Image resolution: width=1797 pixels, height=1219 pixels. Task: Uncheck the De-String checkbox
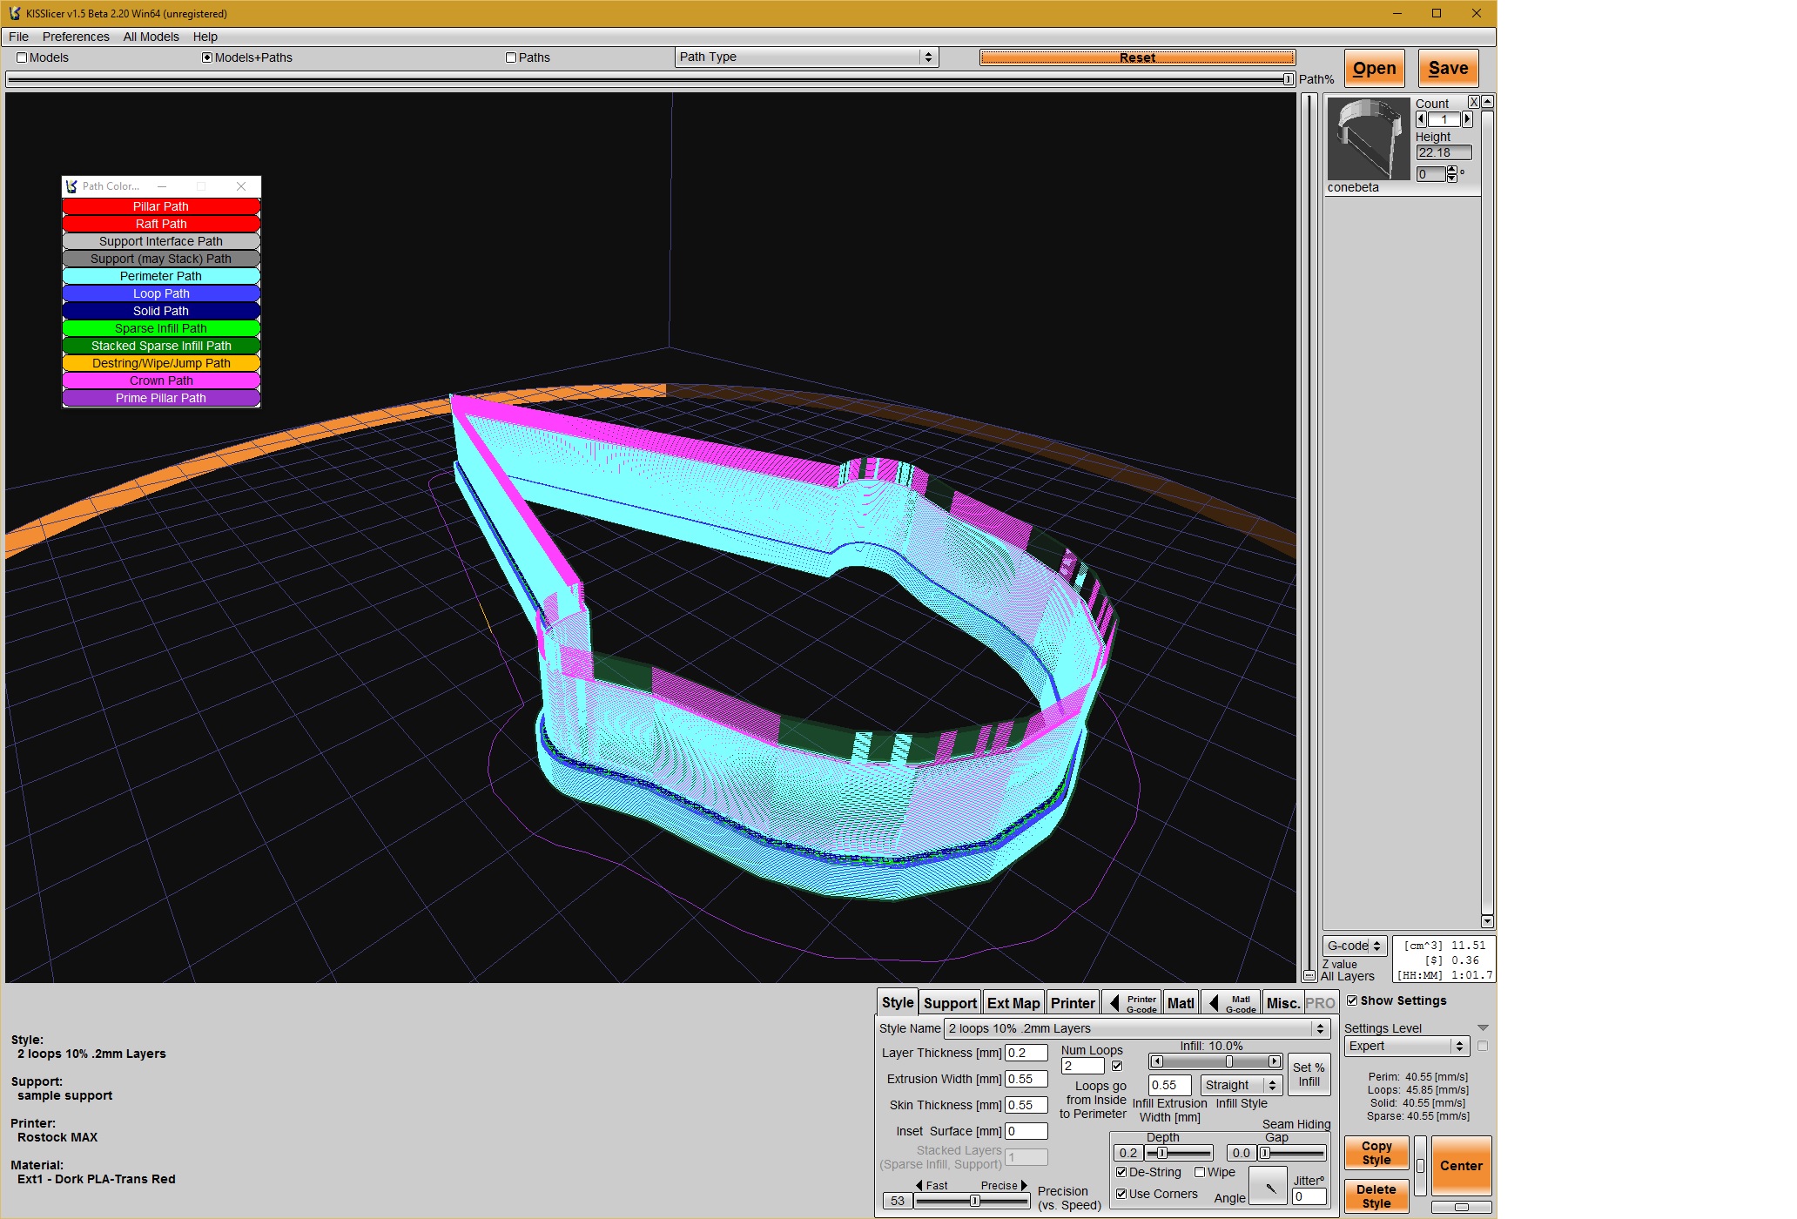[1121, 1172]
